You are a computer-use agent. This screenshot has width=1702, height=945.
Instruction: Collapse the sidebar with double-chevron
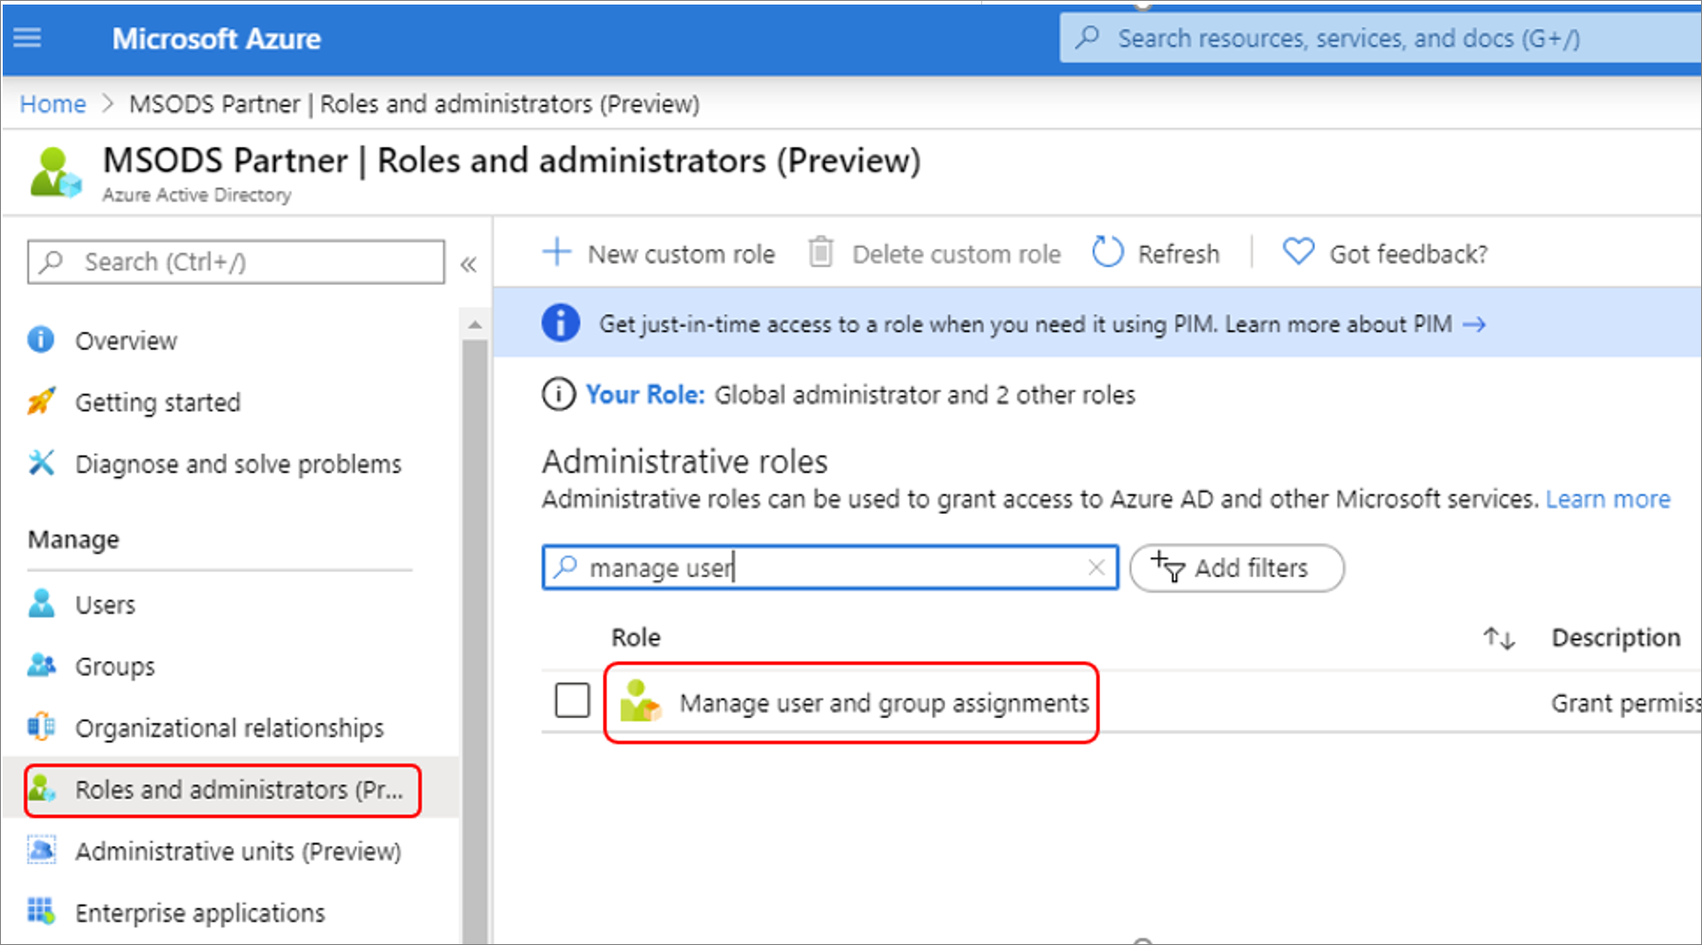[468, 264]
